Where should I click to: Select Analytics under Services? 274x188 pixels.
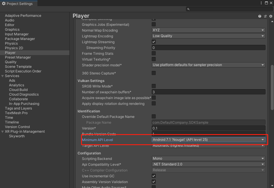click(17, 85)
